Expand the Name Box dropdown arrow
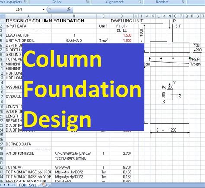Viewport: 205px width, 188px height. [43, 9]
